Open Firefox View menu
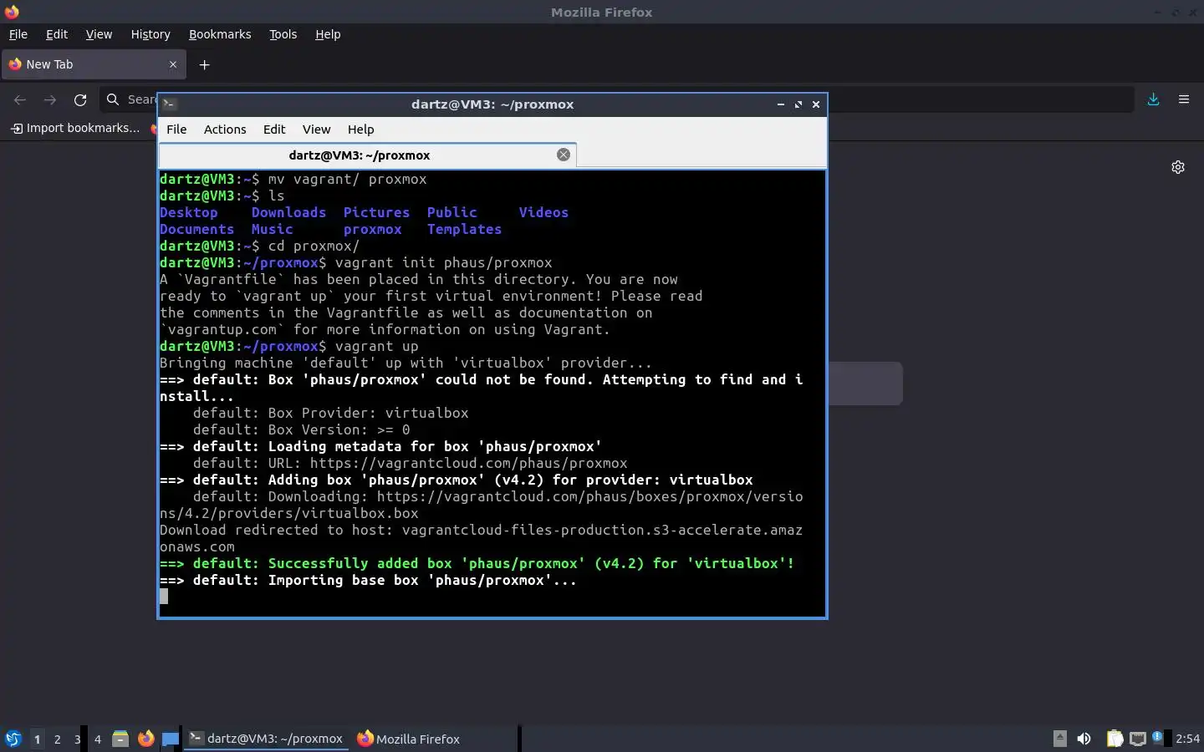Image resolution: width=1204 pixels, height=752 pixels. 99,34
